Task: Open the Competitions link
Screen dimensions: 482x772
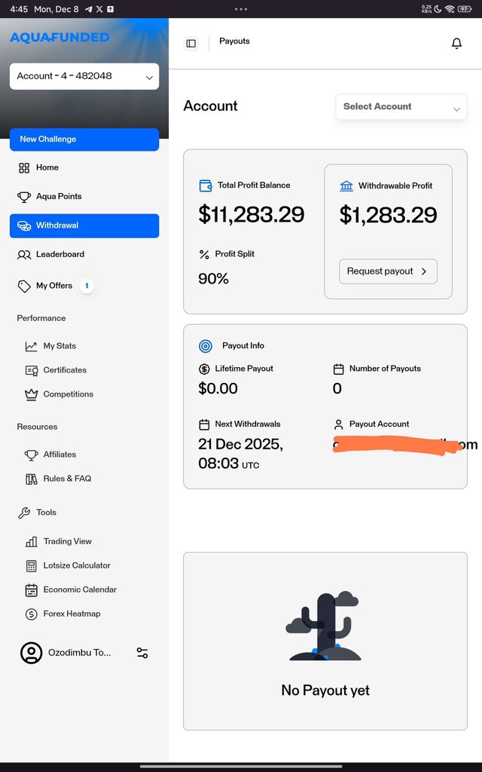Action: [x=69, y=394]
